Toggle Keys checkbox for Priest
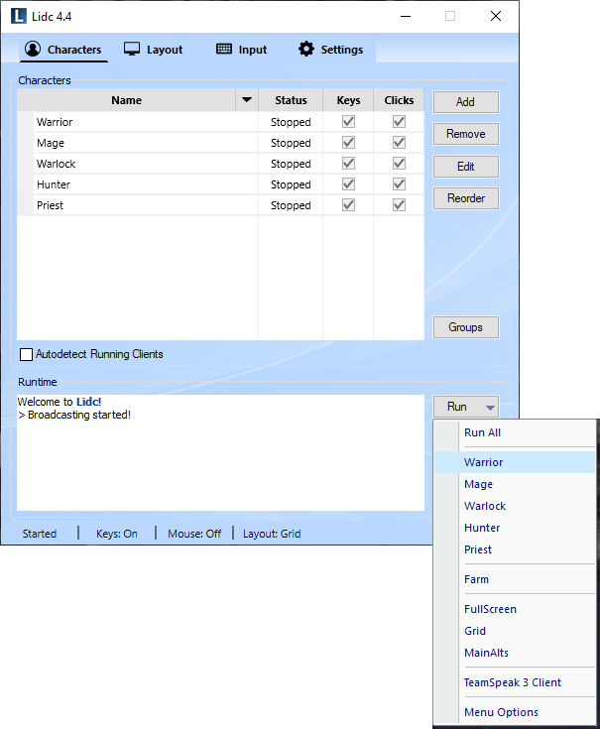 coord(348,205)
